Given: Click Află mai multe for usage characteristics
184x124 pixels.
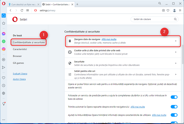Looking at the screenshot, I should pyautogui.click(x=159, y=115).
